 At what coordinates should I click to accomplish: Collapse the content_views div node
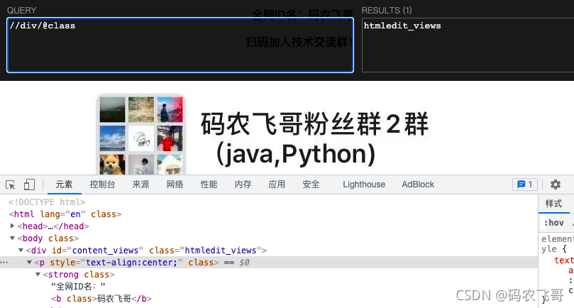21,250
